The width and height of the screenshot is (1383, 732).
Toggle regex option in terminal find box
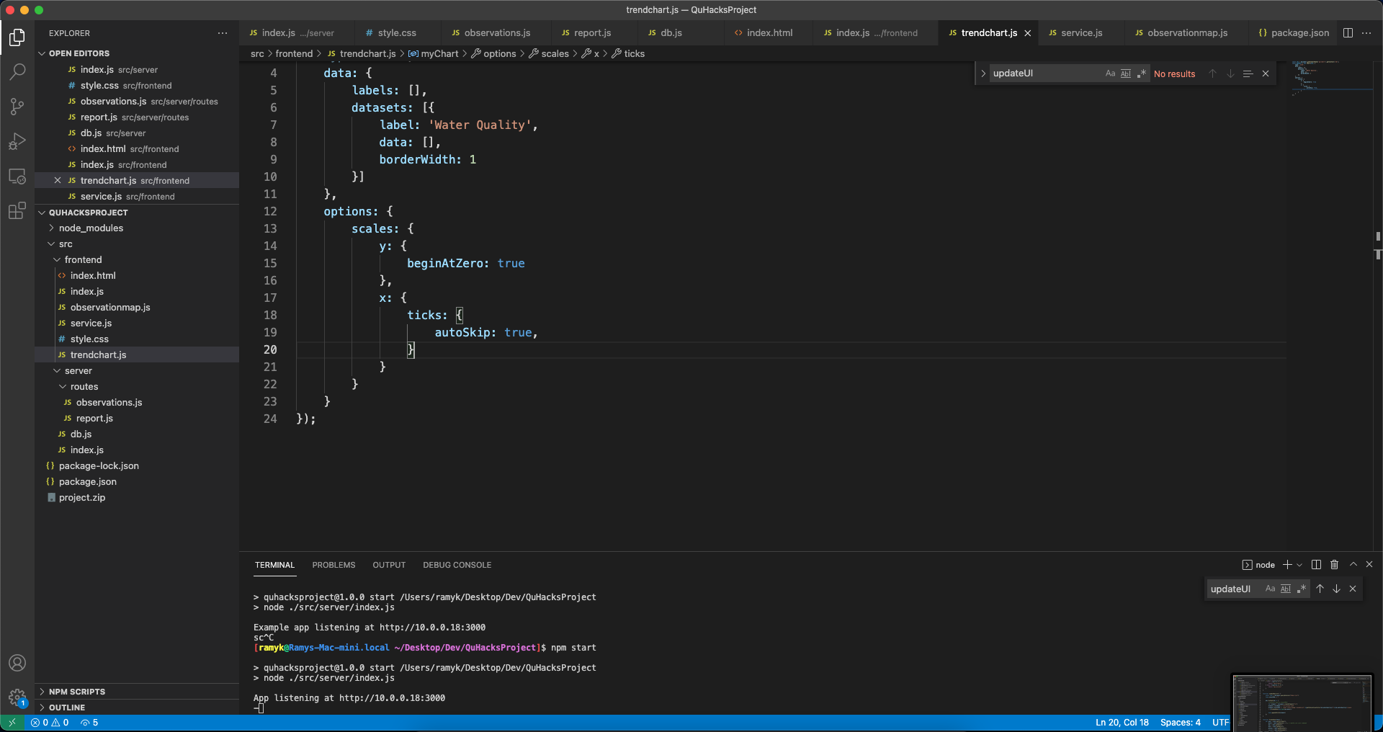(x=1302, y=589)
